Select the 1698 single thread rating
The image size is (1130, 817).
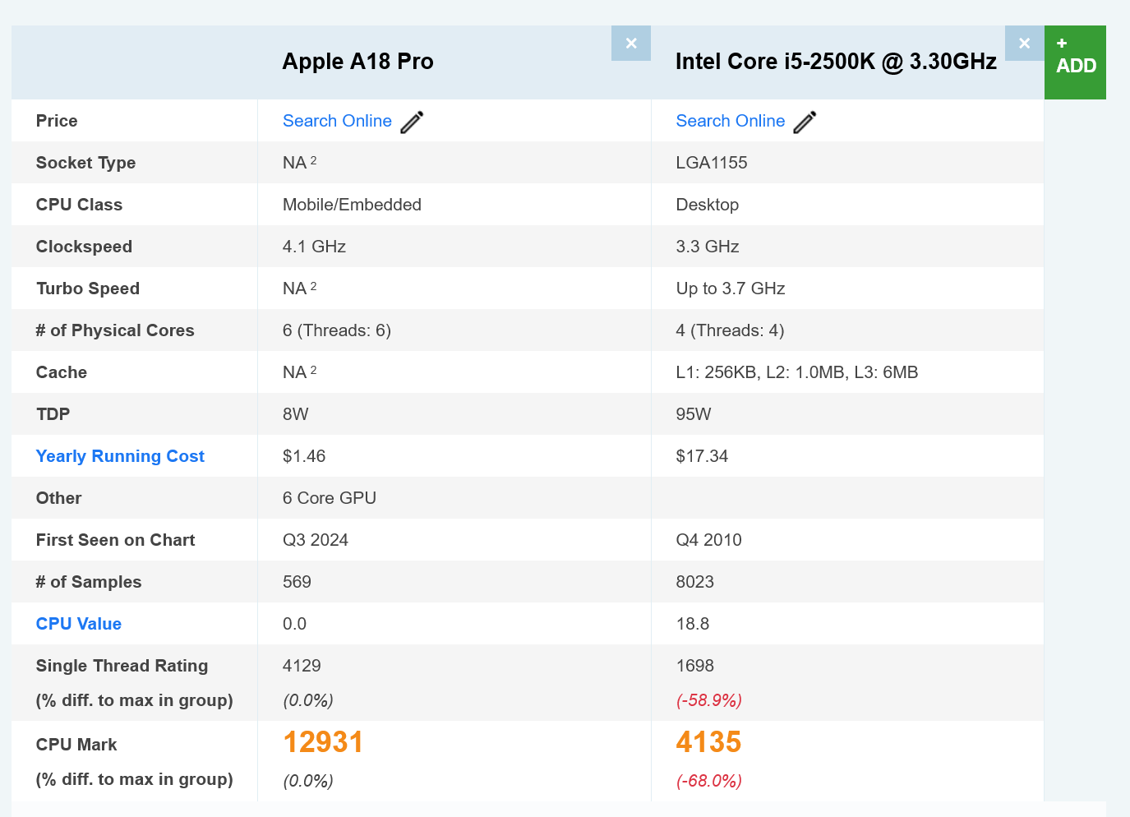695,666
